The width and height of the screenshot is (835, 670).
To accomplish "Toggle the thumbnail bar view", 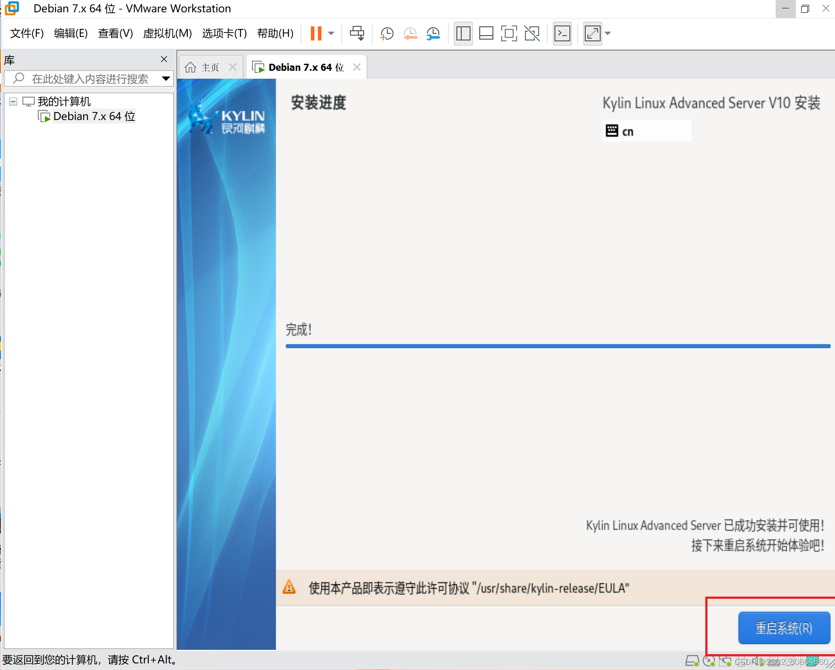I will click(486, 33).
